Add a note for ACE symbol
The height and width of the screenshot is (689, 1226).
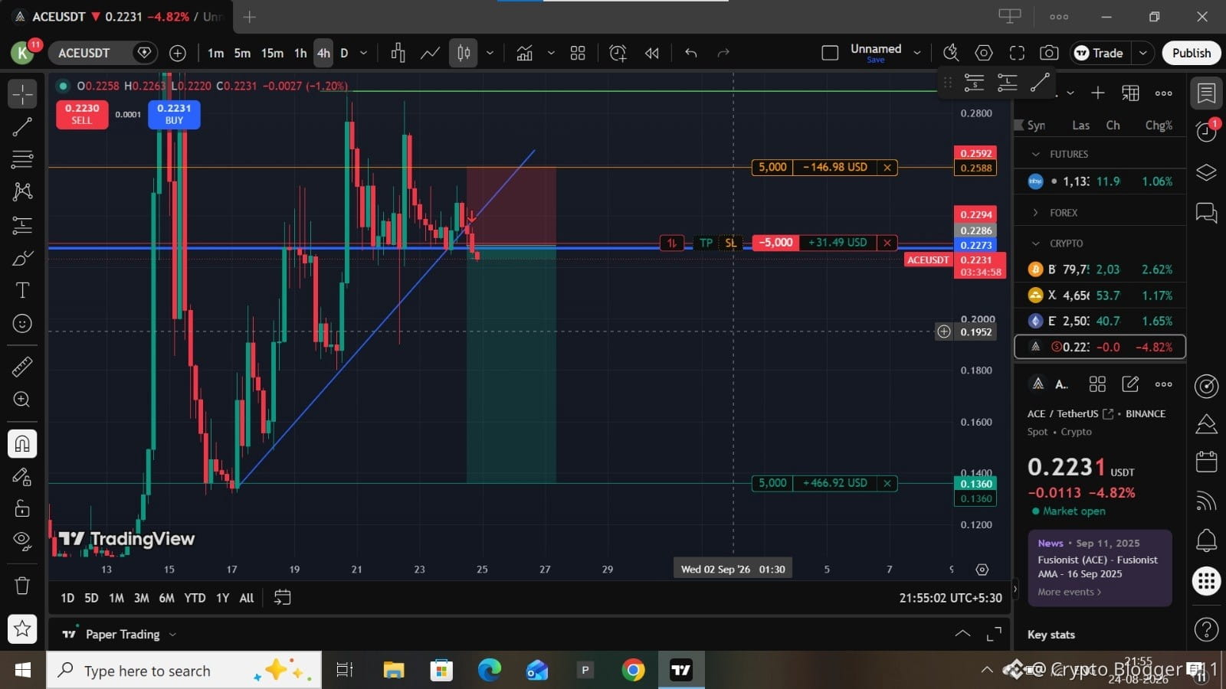point(1130,384)
